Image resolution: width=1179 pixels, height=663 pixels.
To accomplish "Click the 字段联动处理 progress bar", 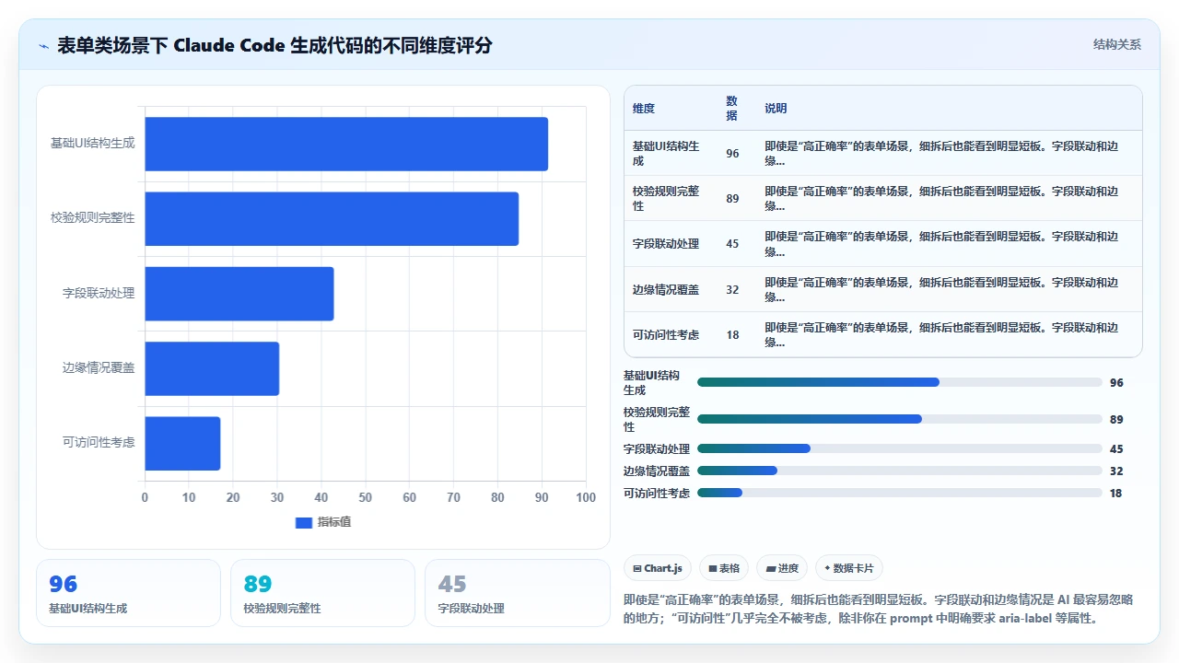I will pos(900,448).
